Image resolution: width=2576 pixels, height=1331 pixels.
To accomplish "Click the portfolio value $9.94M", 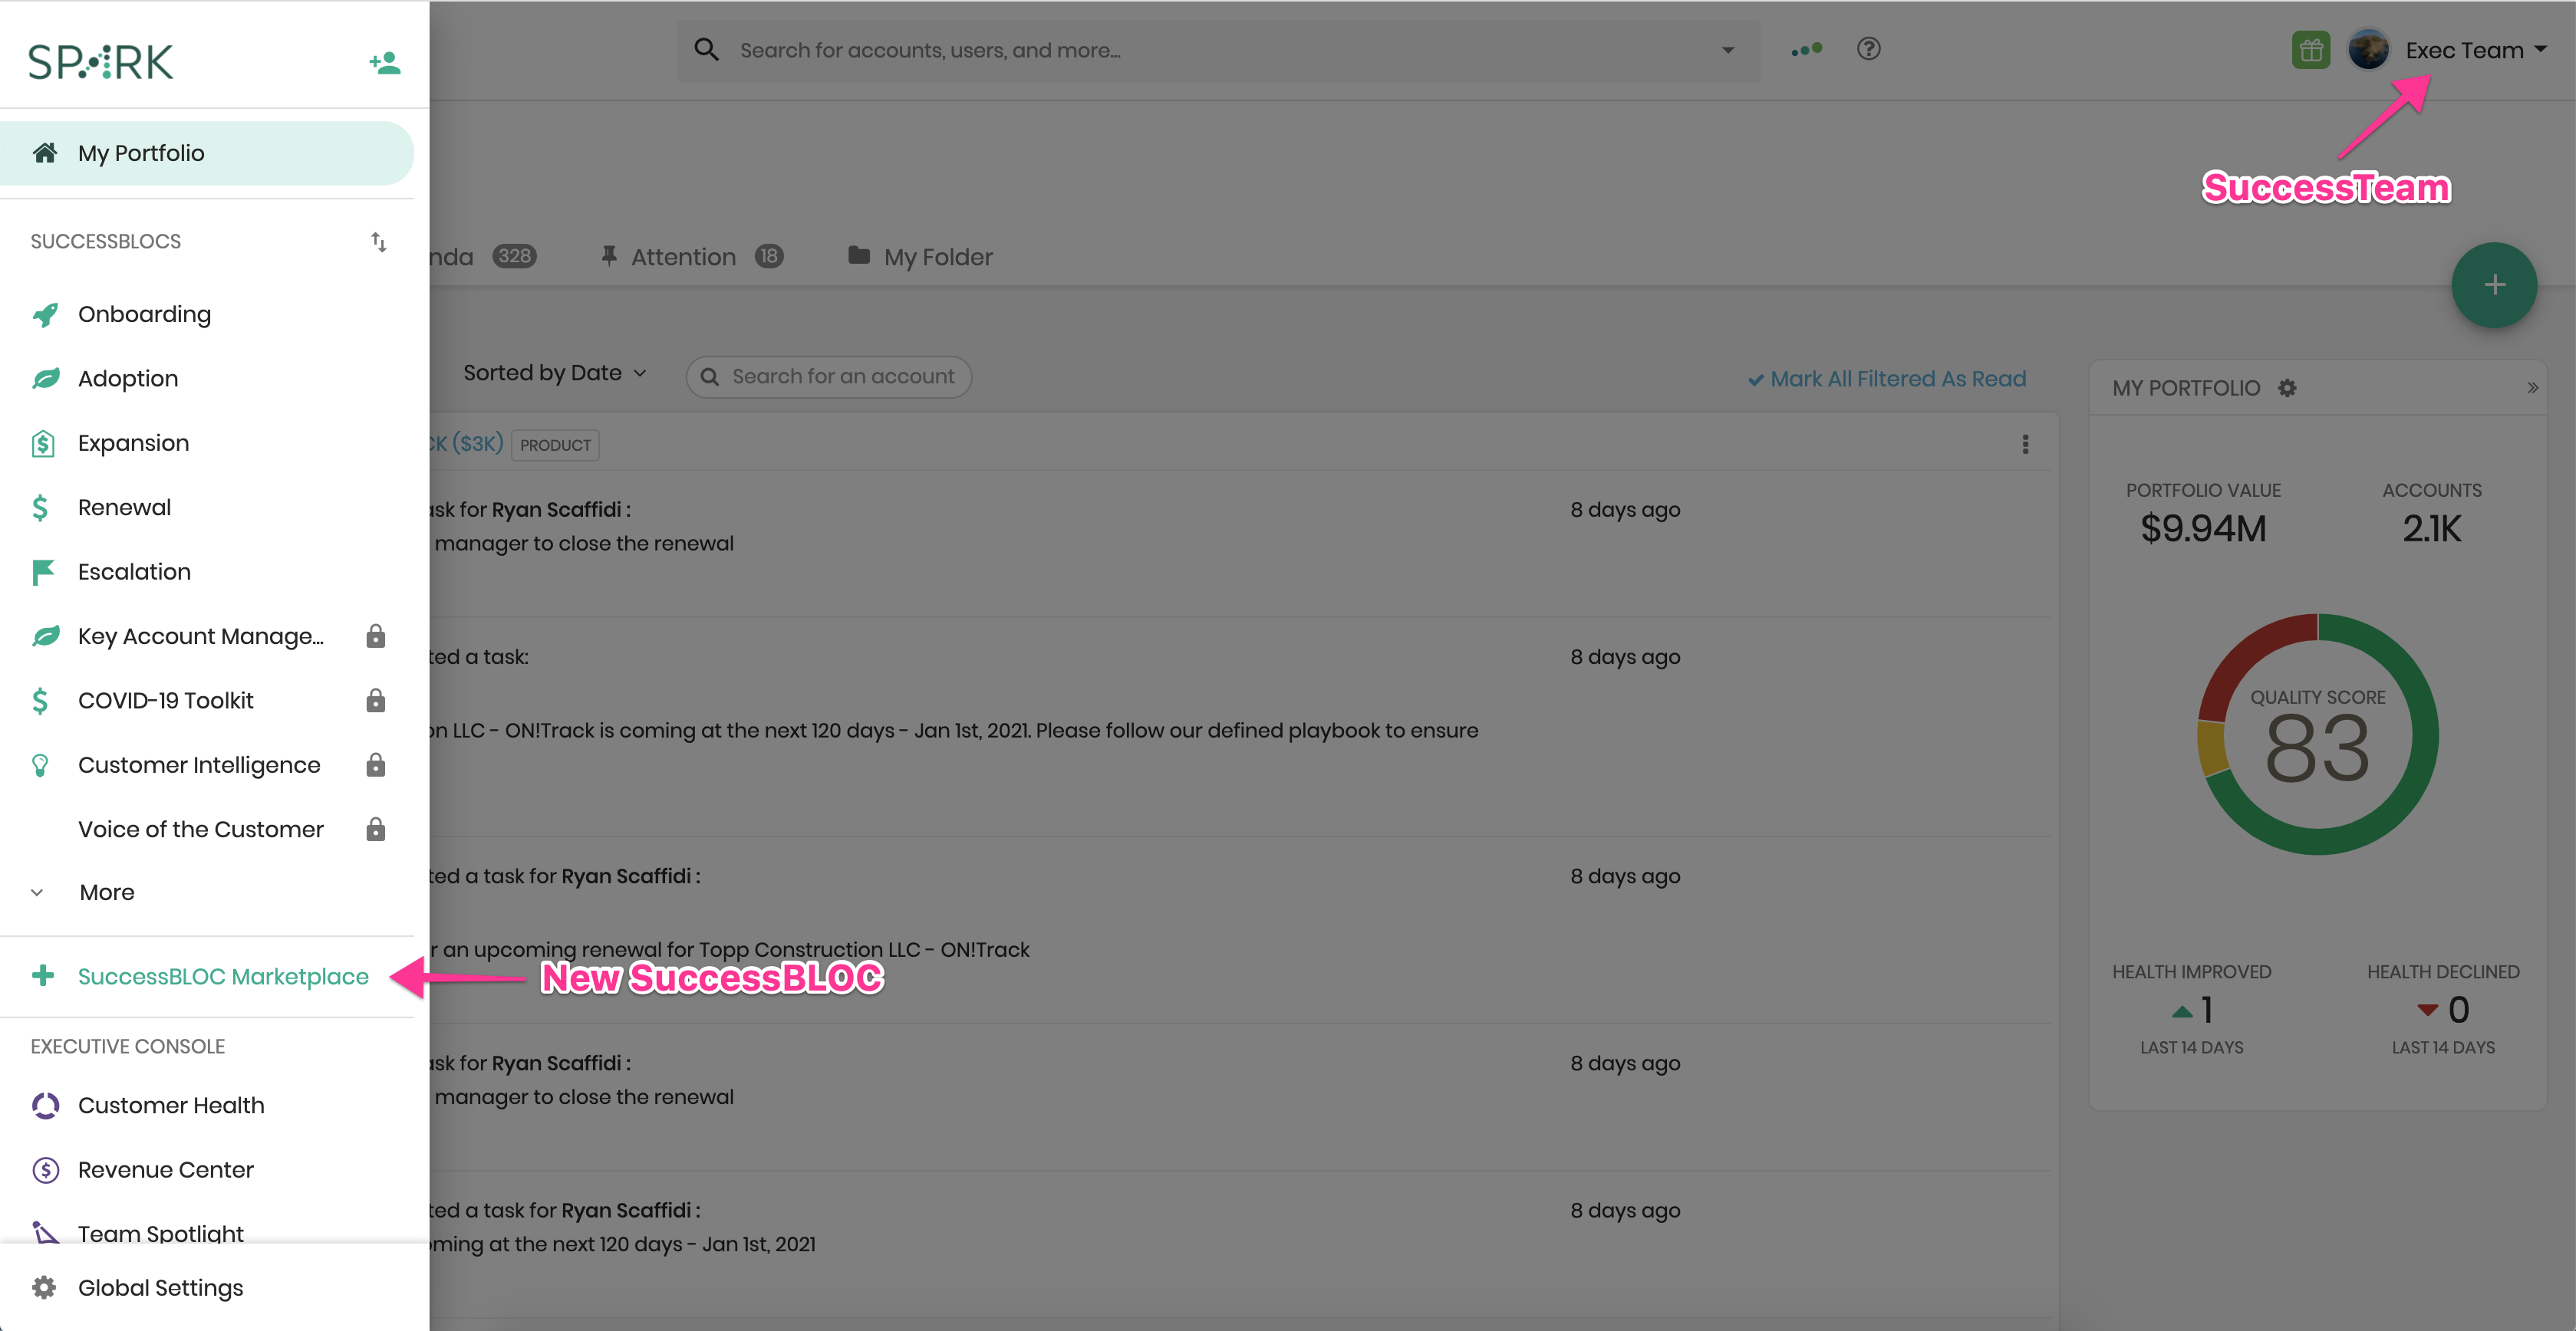I will click(2203, 528).
